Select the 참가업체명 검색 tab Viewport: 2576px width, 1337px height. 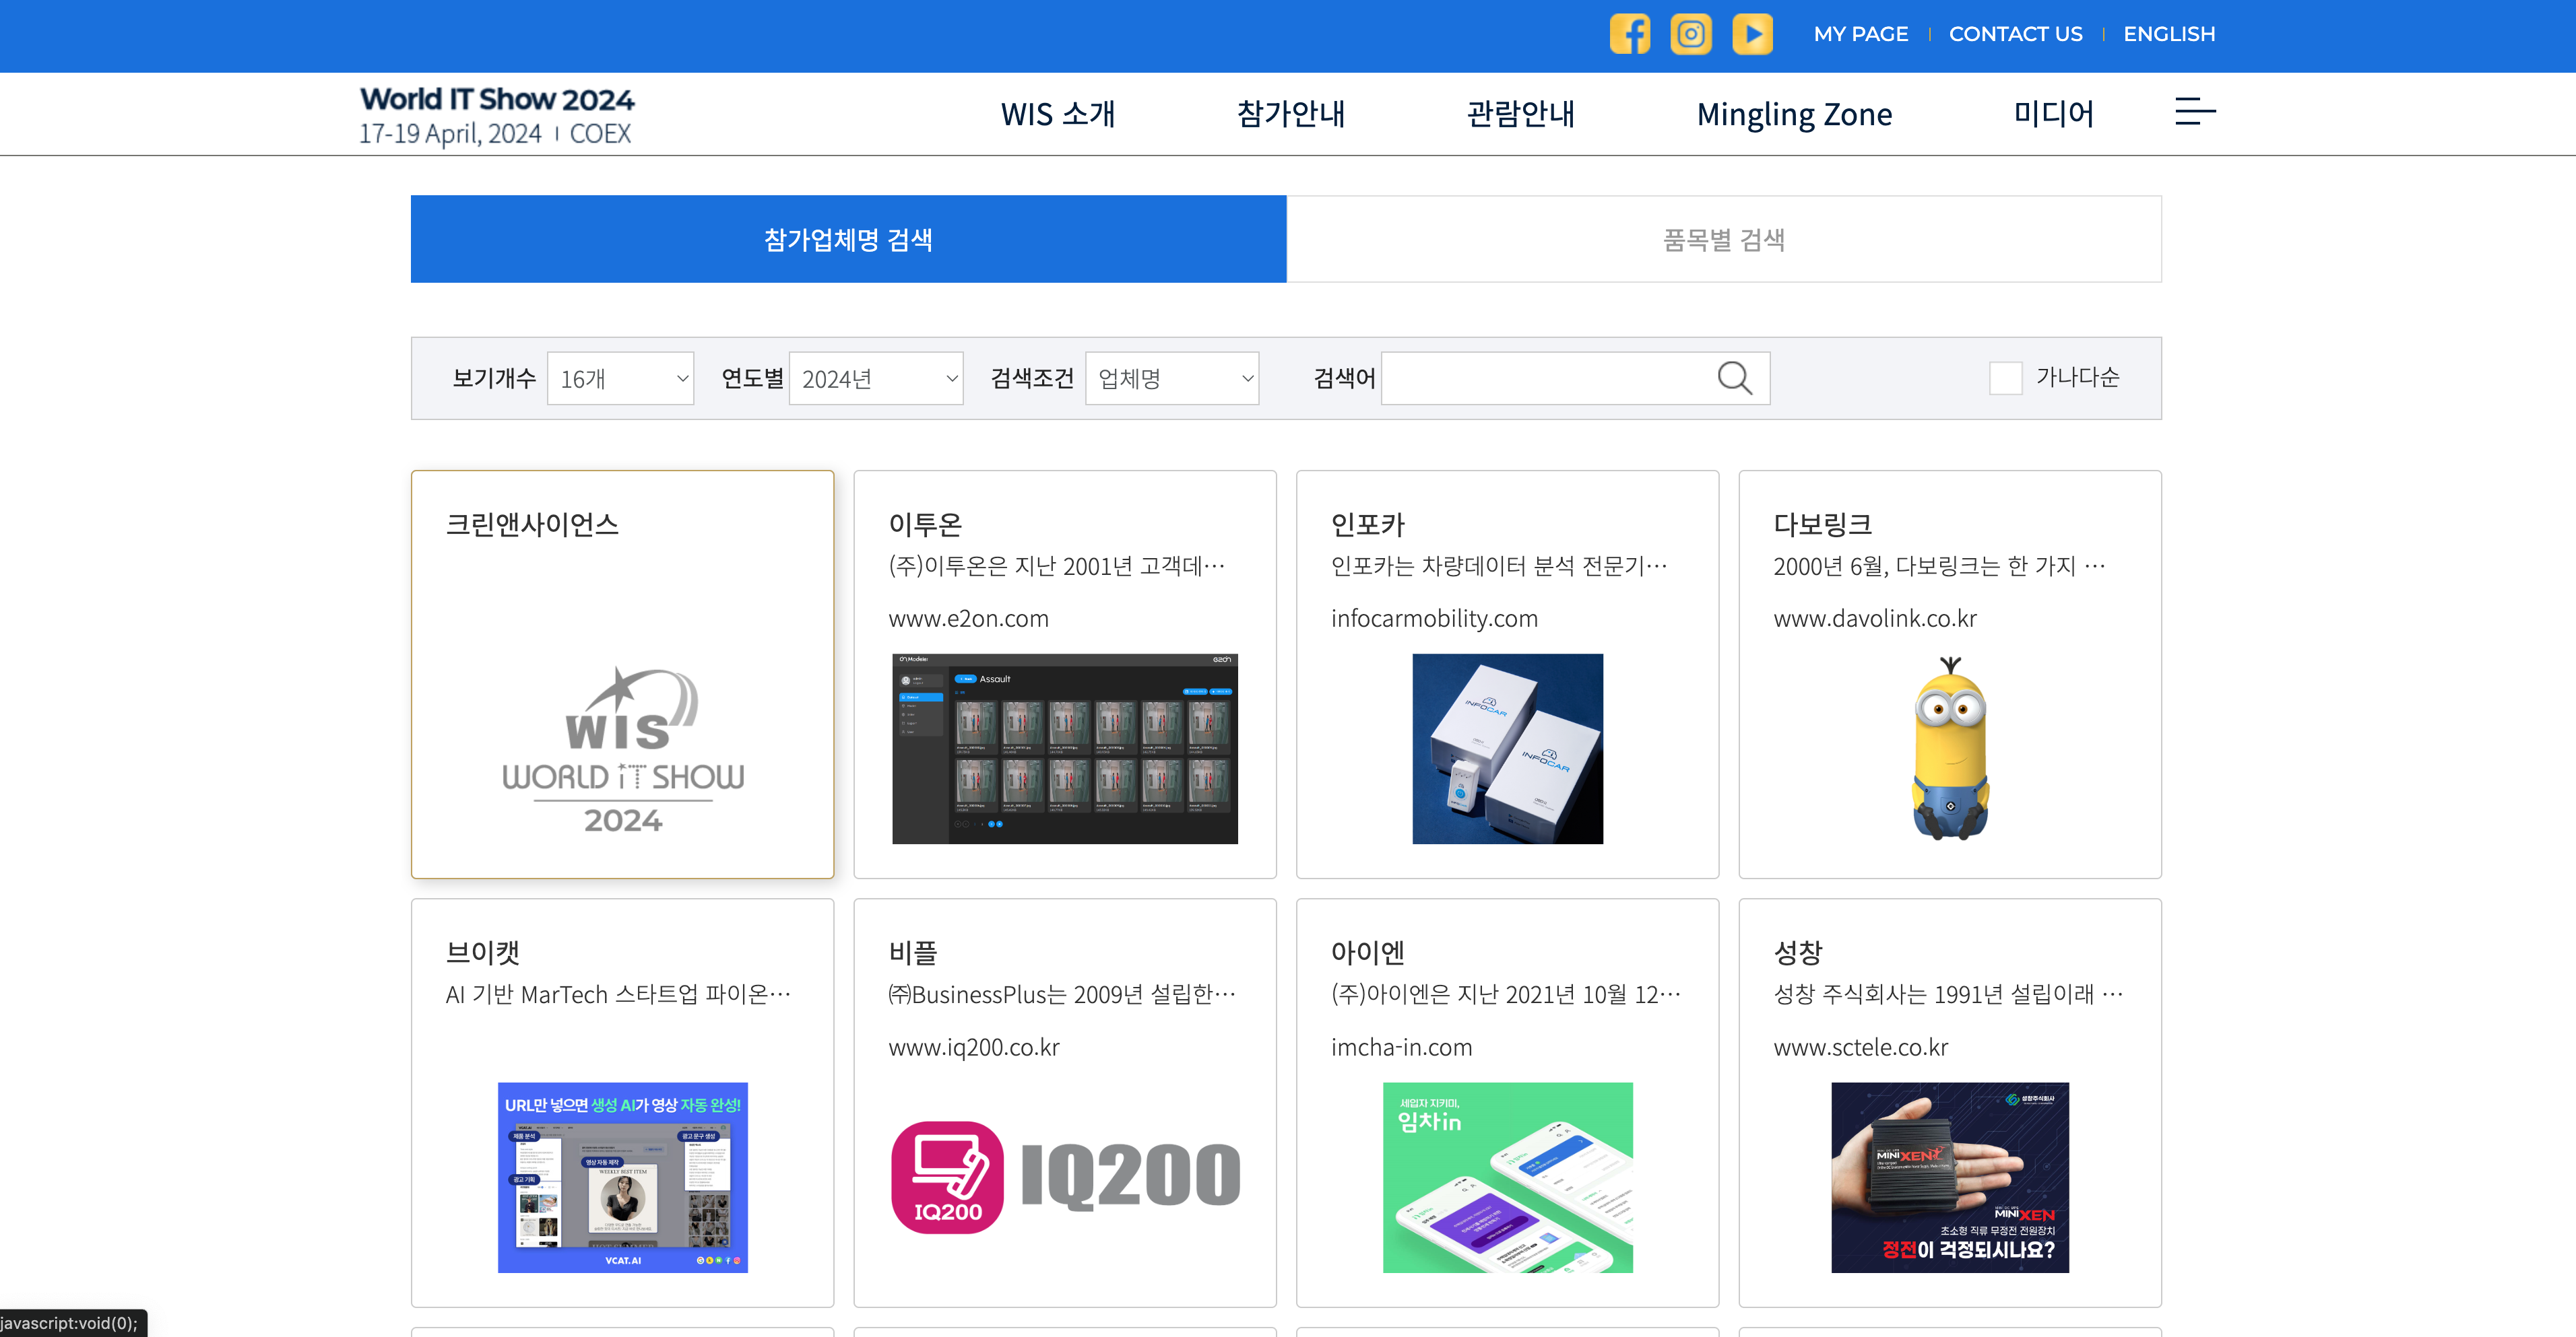pos(848,240)
